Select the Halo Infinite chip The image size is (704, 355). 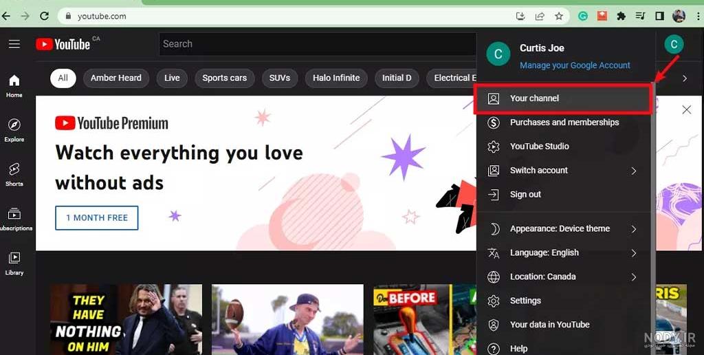336,78
